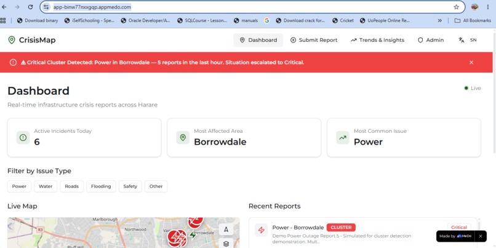Open iSelfSchooling bookmark
This screenshot has height=248, width=496.
(x=89, y=20)
